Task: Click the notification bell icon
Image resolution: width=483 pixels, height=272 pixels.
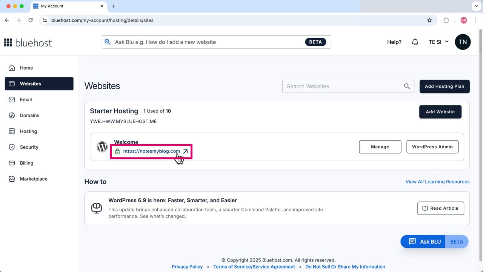Action: click(x=415, y=42)
